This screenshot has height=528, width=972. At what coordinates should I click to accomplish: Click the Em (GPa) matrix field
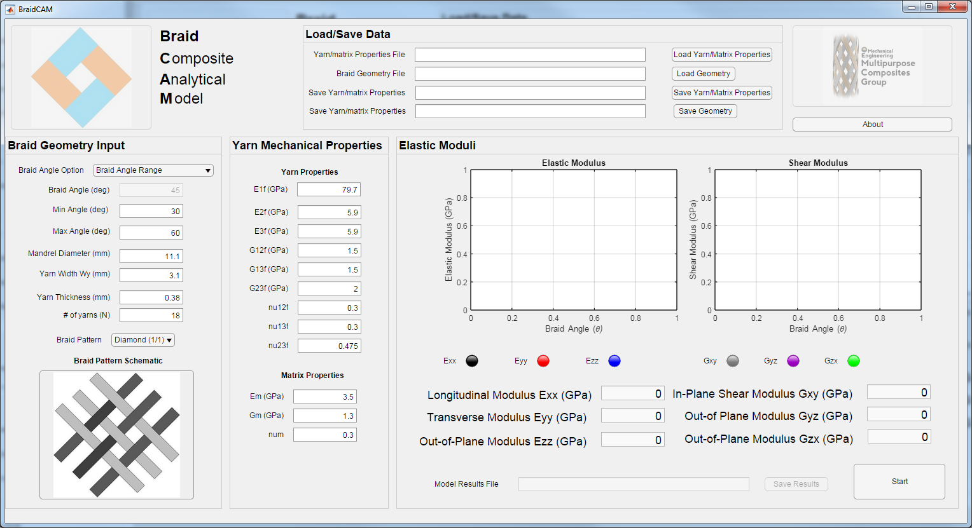325,396
